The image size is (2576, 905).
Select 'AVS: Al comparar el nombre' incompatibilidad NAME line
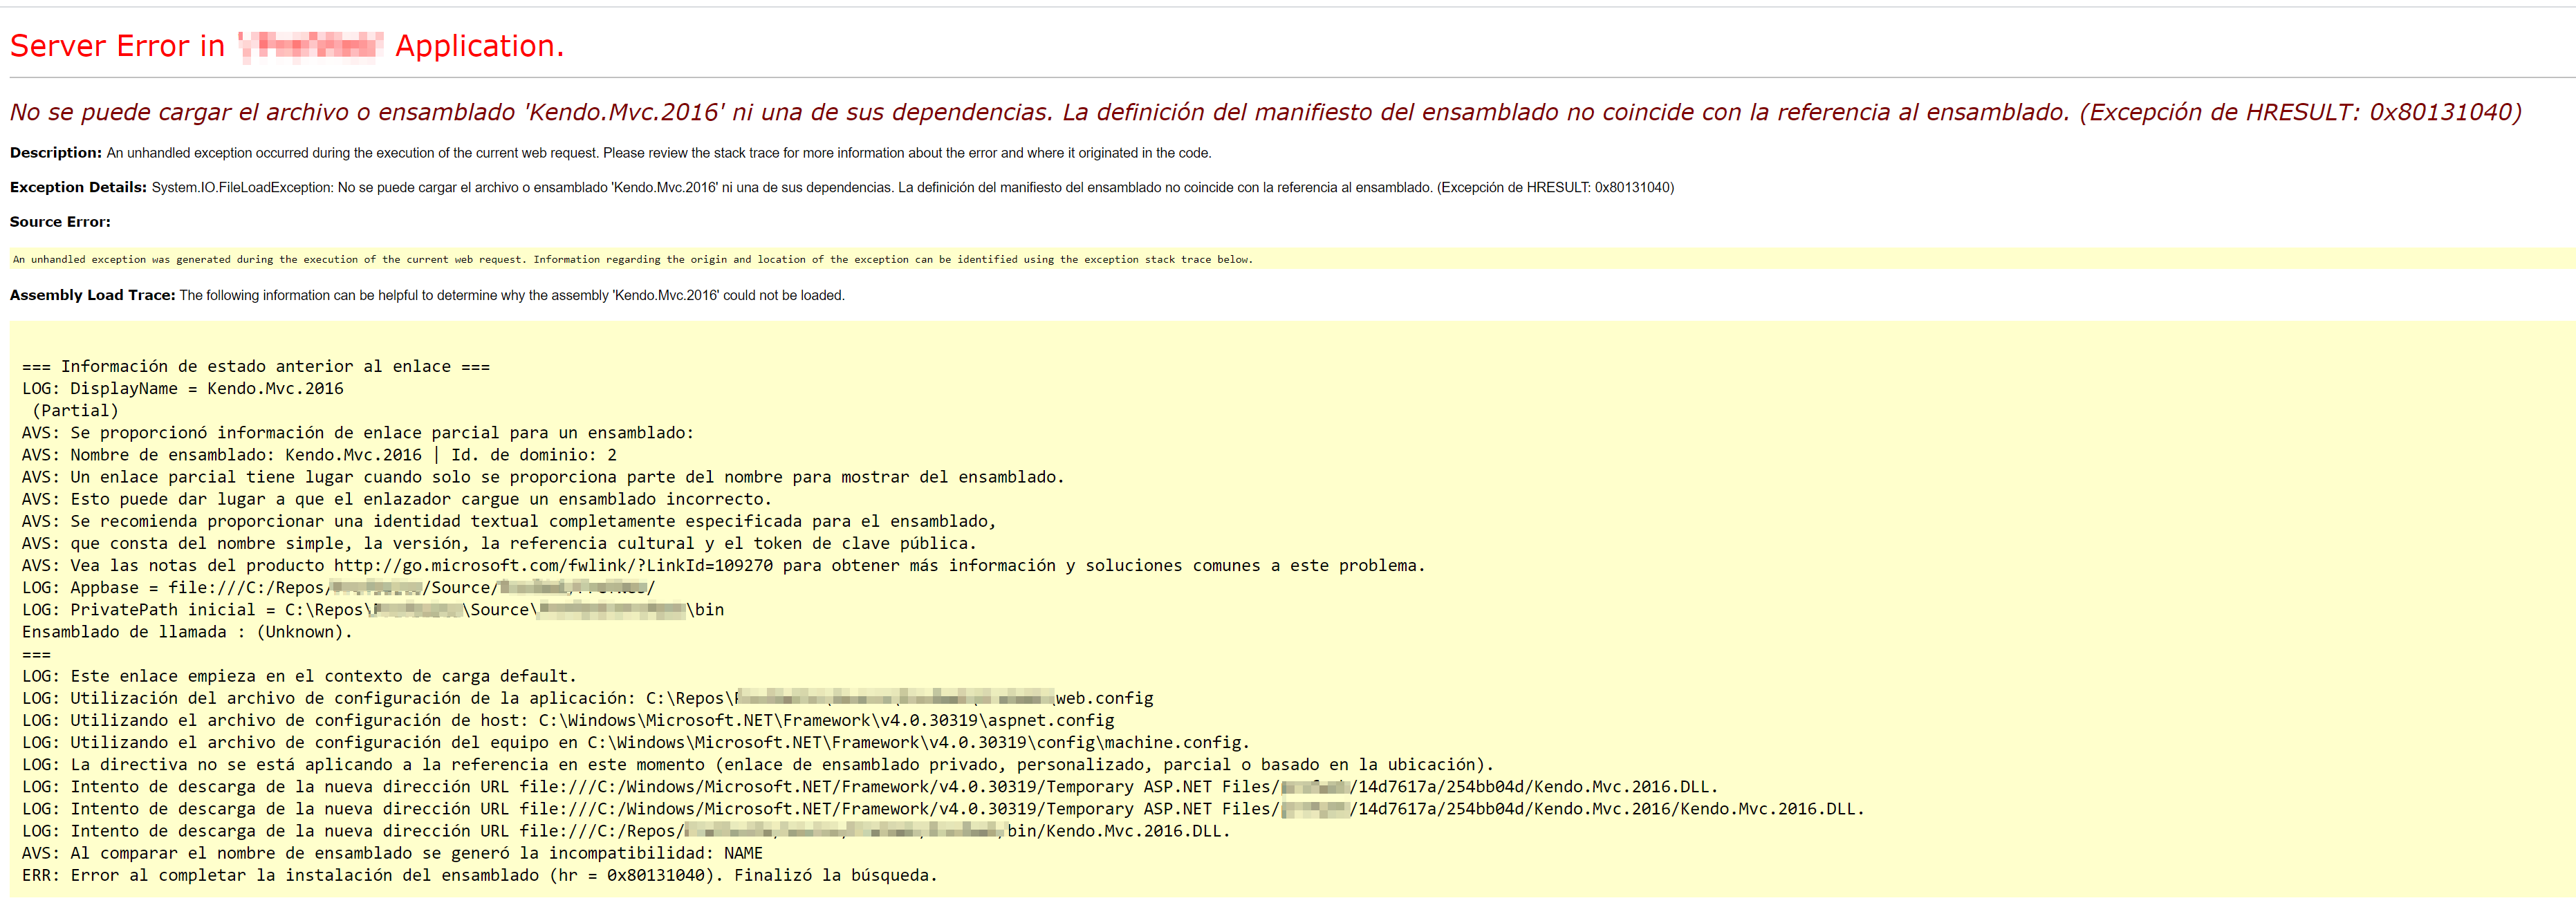[x=392, y=853]
